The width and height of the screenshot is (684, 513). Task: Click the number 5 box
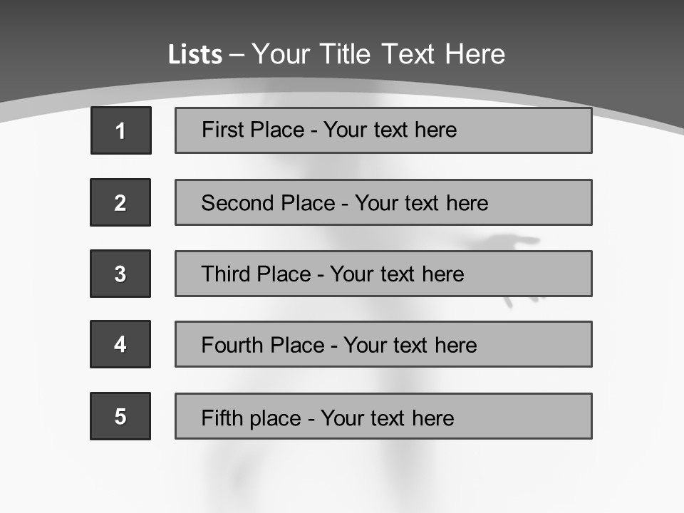(120, 416)
